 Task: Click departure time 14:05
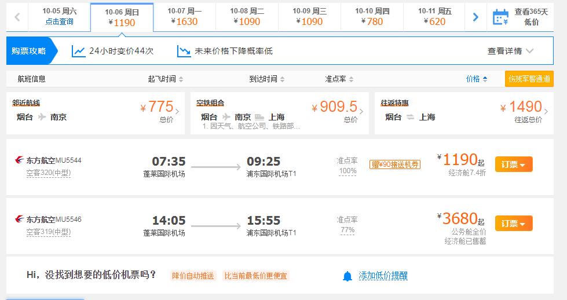tap(169, 220)
